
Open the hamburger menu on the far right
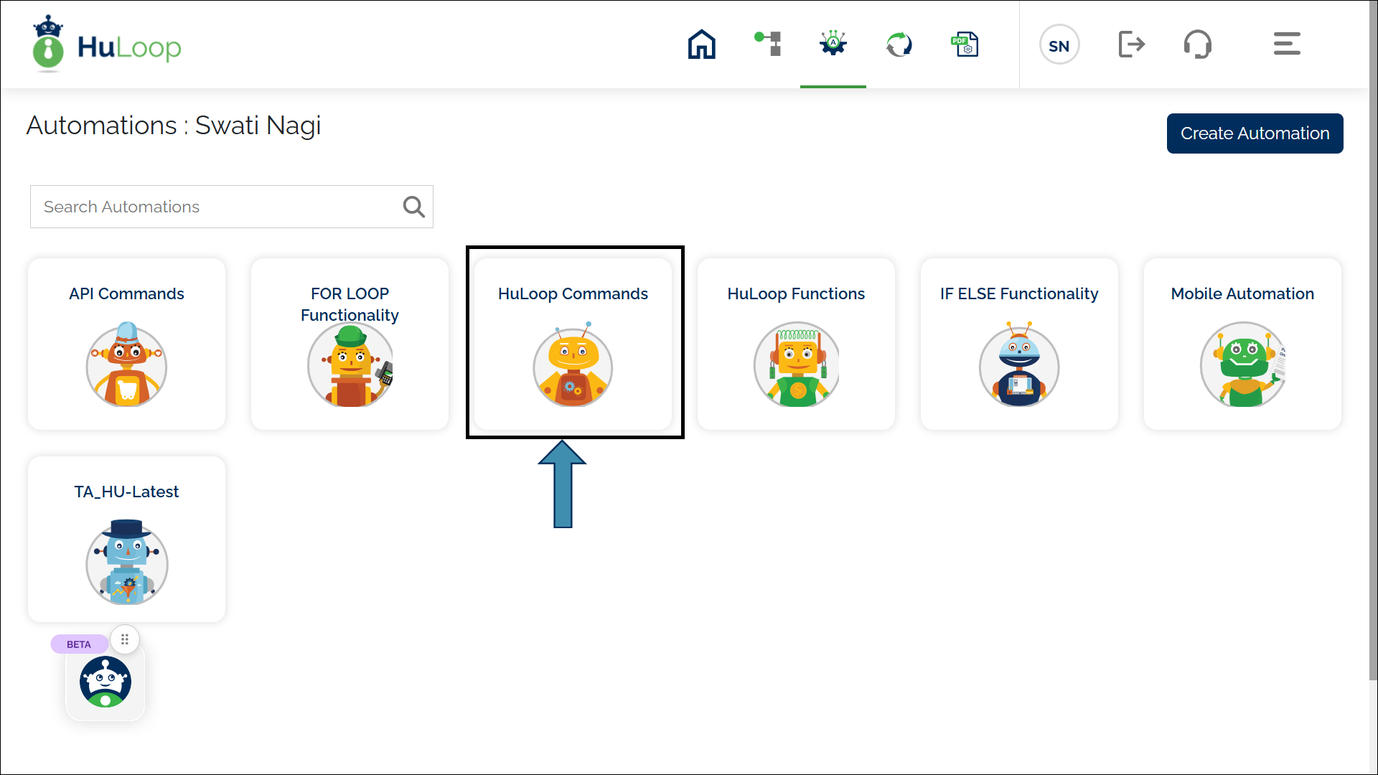[x=1286, y=44]
